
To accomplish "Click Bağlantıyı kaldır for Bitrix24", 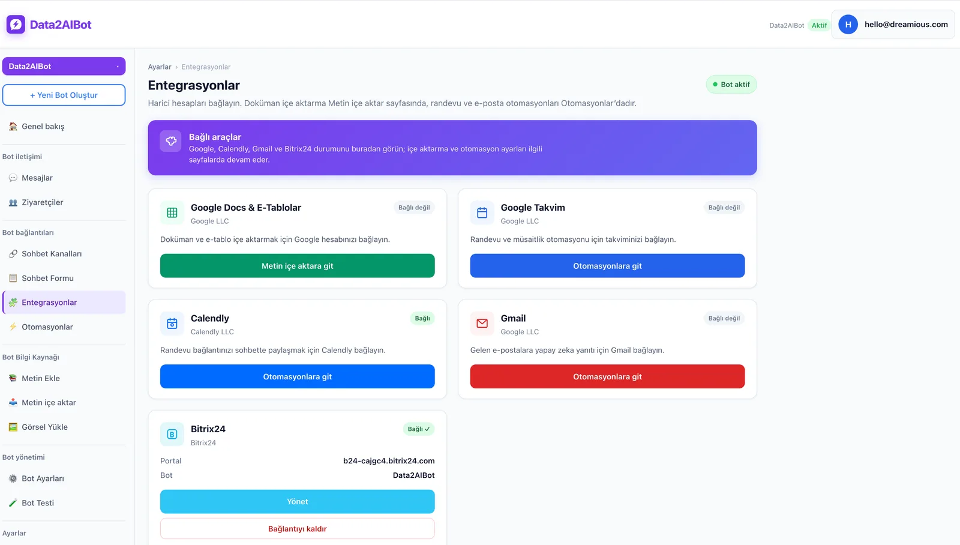I will 298,529.
